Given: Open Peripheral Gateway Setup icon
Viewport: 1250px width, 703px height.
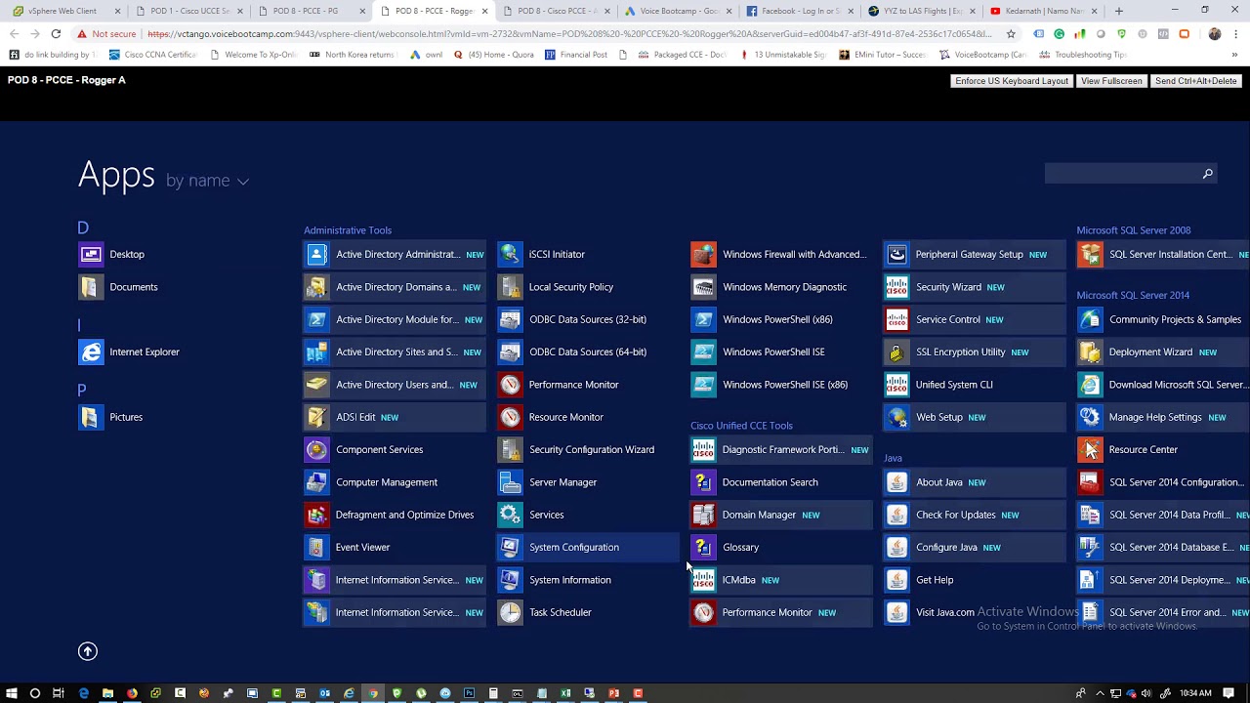Looking at the screenshot, I should click(x=896, y=255).
